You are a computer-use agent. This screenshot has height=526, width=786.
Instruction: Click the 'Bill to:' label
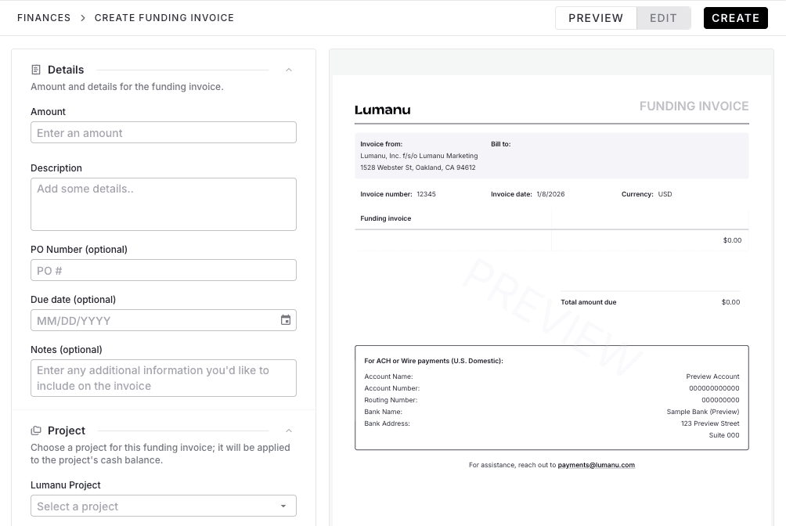501,144
